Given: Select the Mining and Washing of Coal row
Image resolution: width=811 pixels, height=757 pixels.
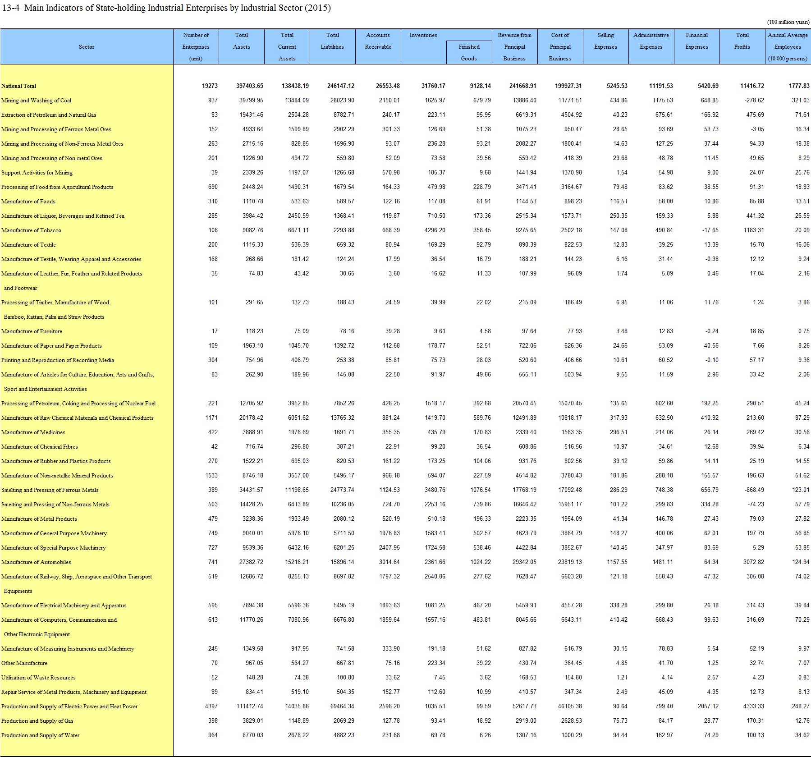Looking at the screenshot, I should pos(36,101).
